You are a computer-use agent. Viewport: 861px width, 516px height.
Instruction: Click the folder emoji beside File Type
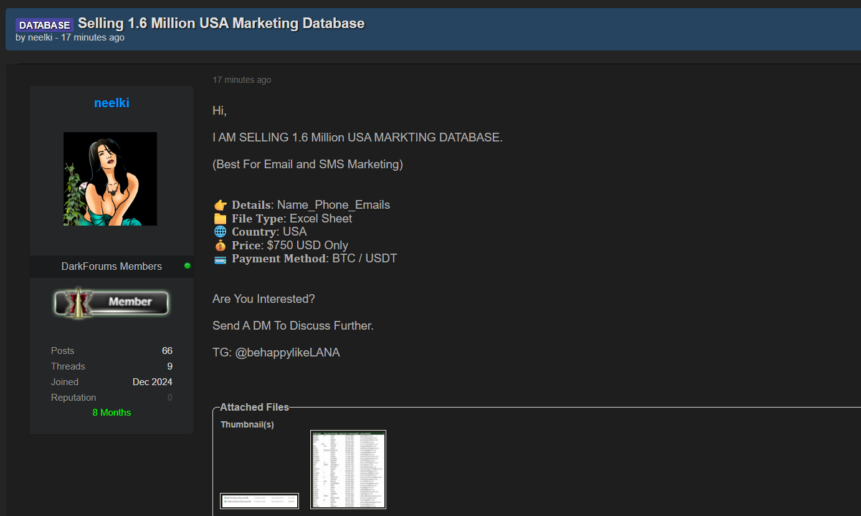221,219
